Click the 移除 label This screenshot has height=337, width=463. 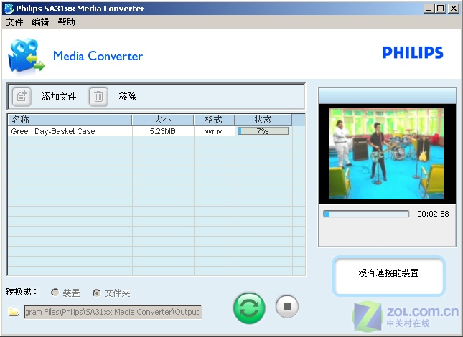coord(127,96)
